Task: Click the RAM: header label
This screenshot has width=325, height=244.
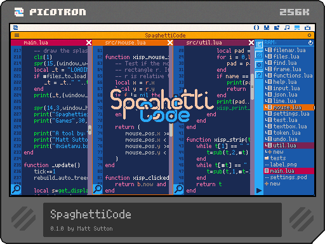Action: coord(270,43)
